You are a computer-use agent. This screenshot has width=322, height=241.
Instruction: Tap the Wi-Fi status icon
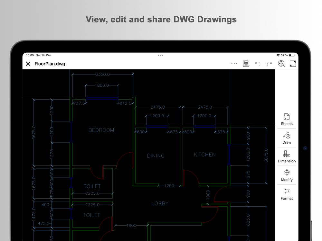278,55
